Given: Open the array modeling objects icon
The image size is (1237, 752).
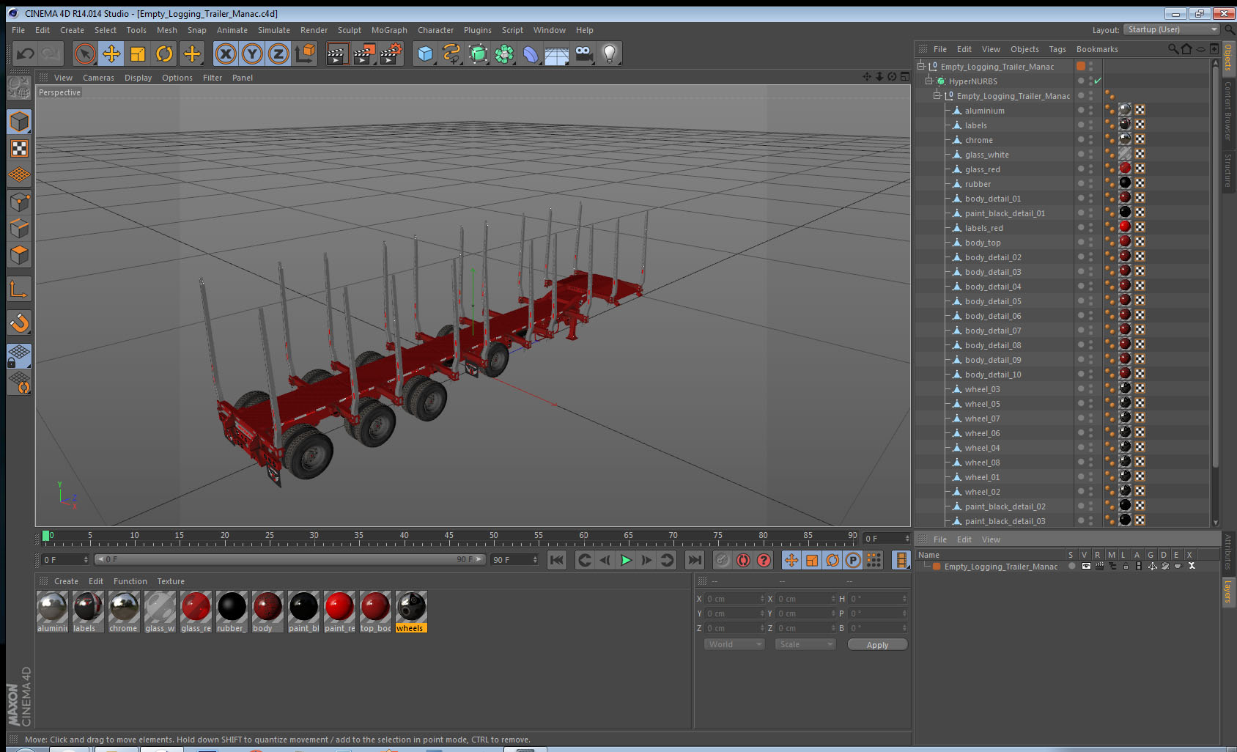Looking at the screenshot, I should tap(504, 54).
